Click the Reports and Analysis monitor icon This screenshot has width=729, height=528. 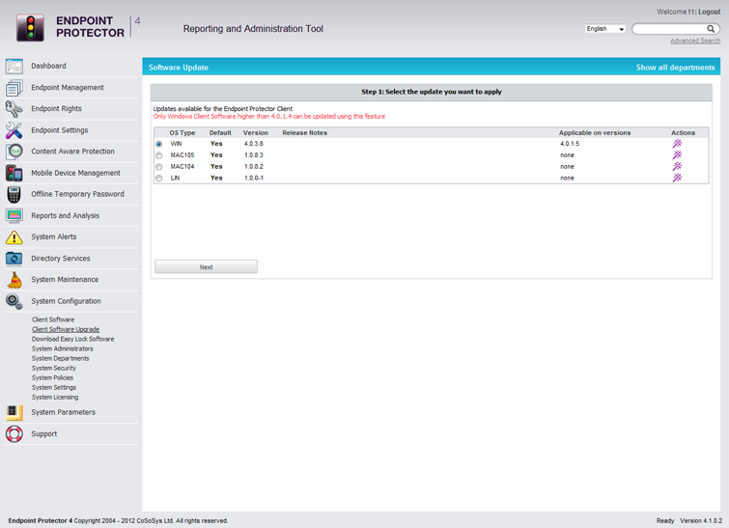(14, 215)
